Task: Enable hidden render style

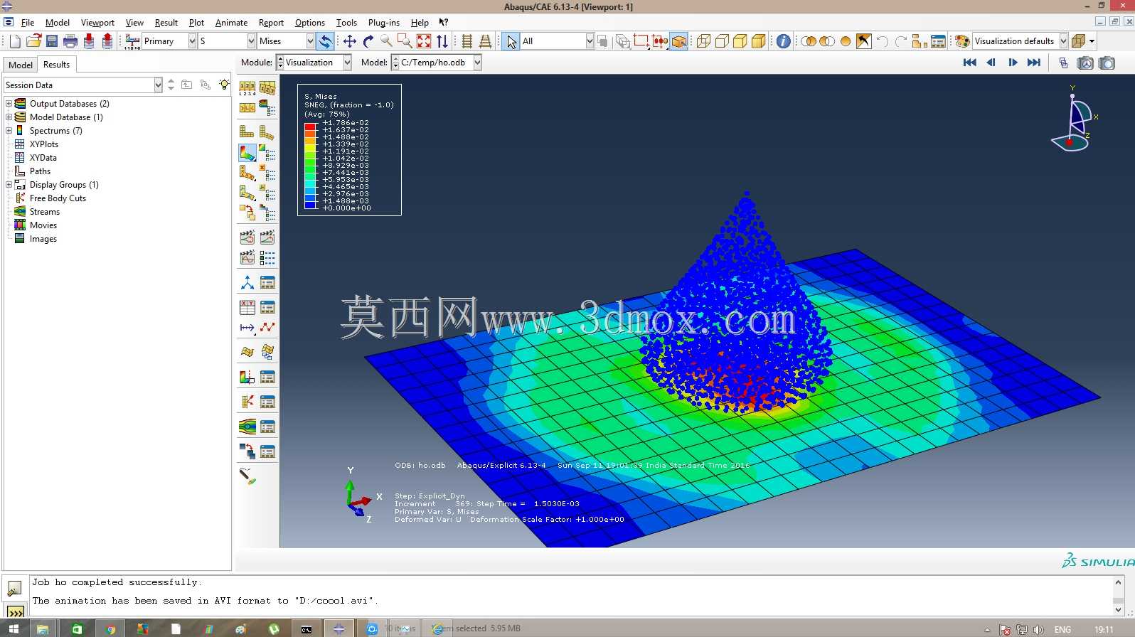Action: 722,41
